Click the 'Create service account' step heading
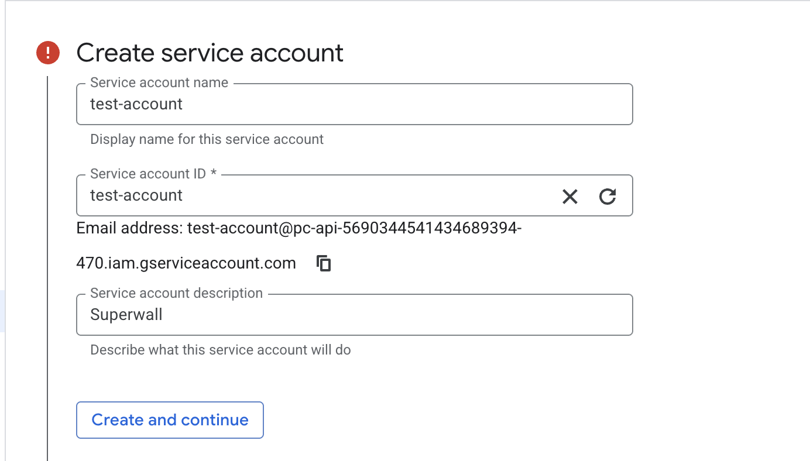The width and height of the screenshot is (810, 461). (x=210, y=53)
